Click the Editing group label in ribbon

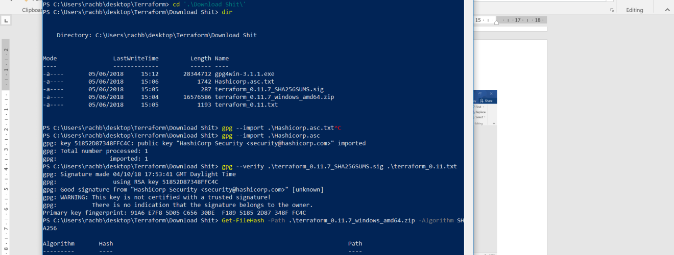tap(635, 10)
